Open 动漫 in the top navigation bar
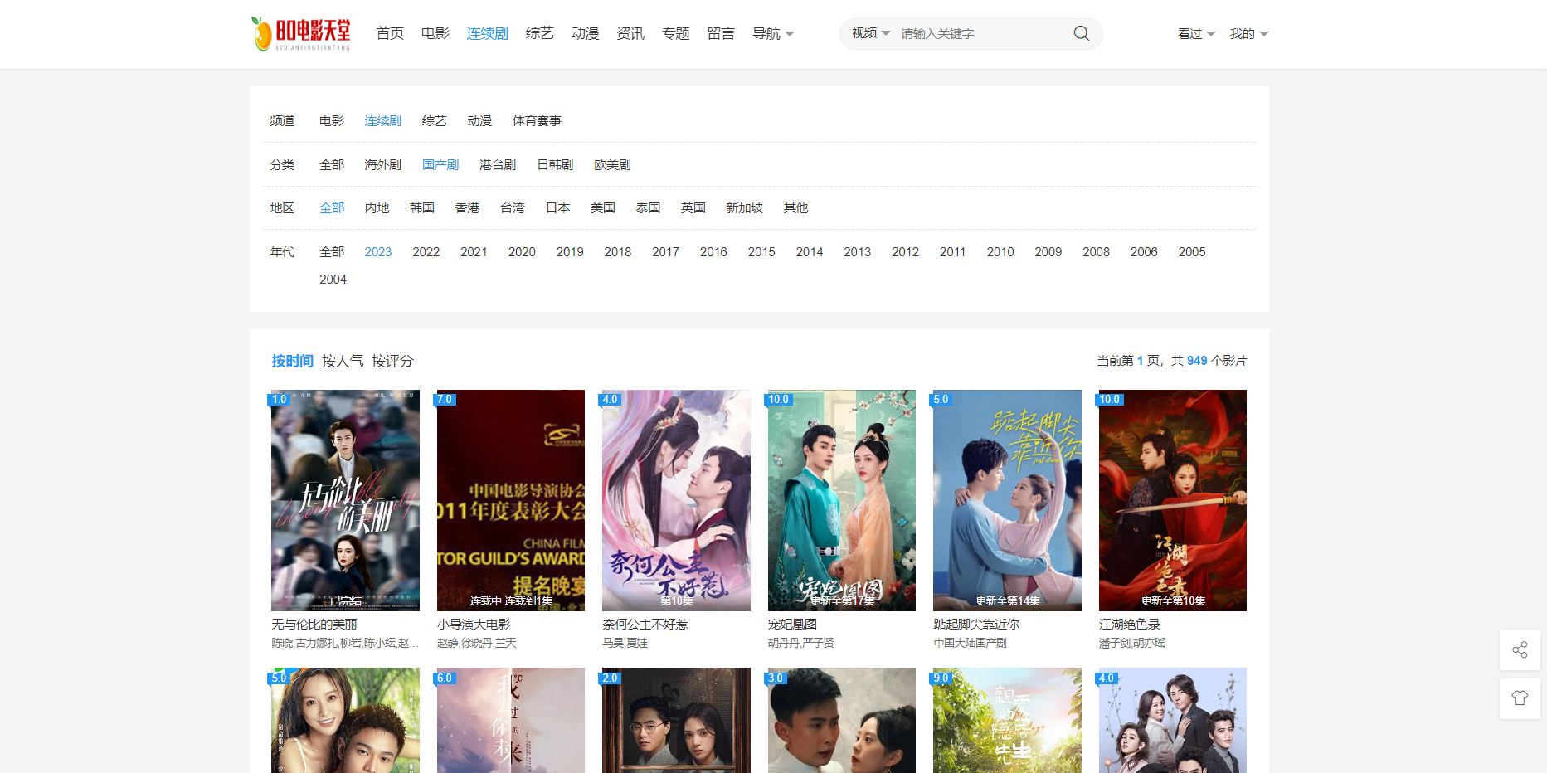The image size is (1547, 773). 586,33
